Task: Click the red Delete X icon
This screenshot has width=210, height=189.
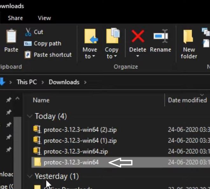Action: click(x=138, y=36)
